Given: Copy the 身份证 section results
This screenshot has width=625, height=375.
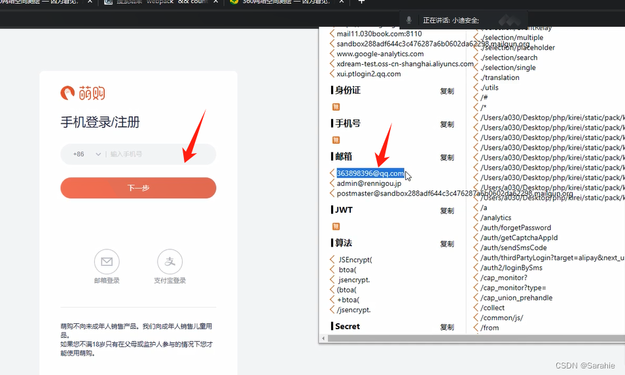Looking at the screenshot, I should click(447, 91).
